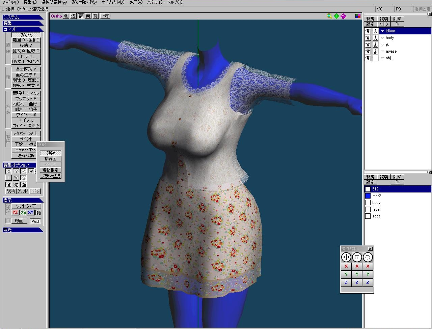
Task: Select the lace material in list
Action: pyautogui.click(x=376, y=209)
